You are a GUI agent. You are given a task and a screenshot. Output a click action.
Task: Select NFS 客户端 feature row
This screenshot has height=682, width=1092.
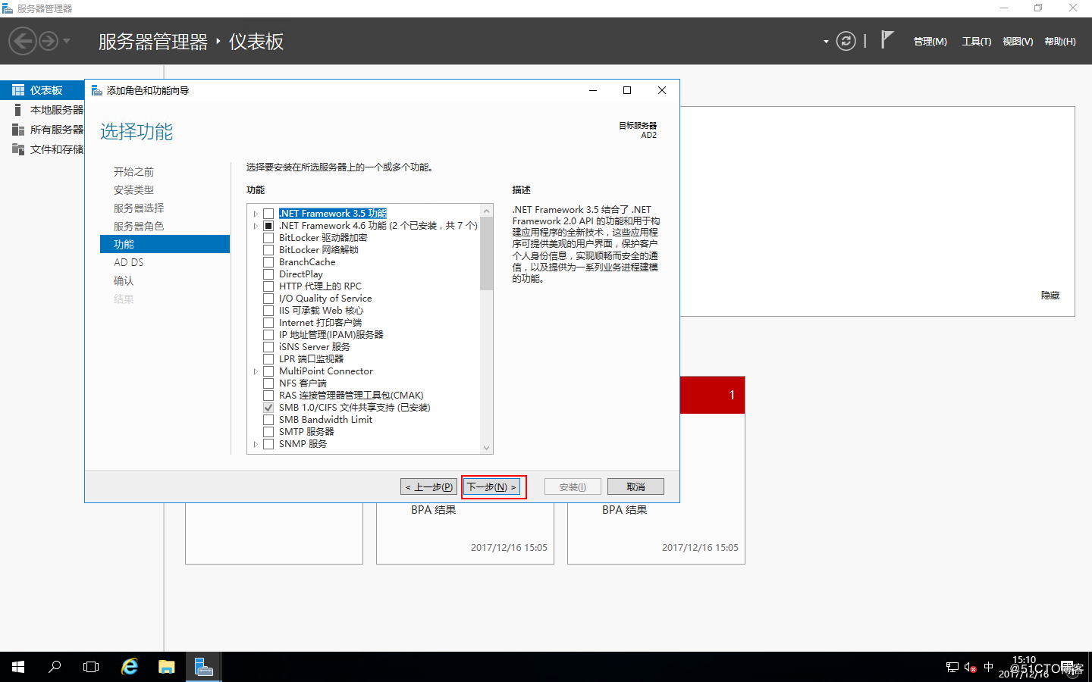(x=303, y=383)
